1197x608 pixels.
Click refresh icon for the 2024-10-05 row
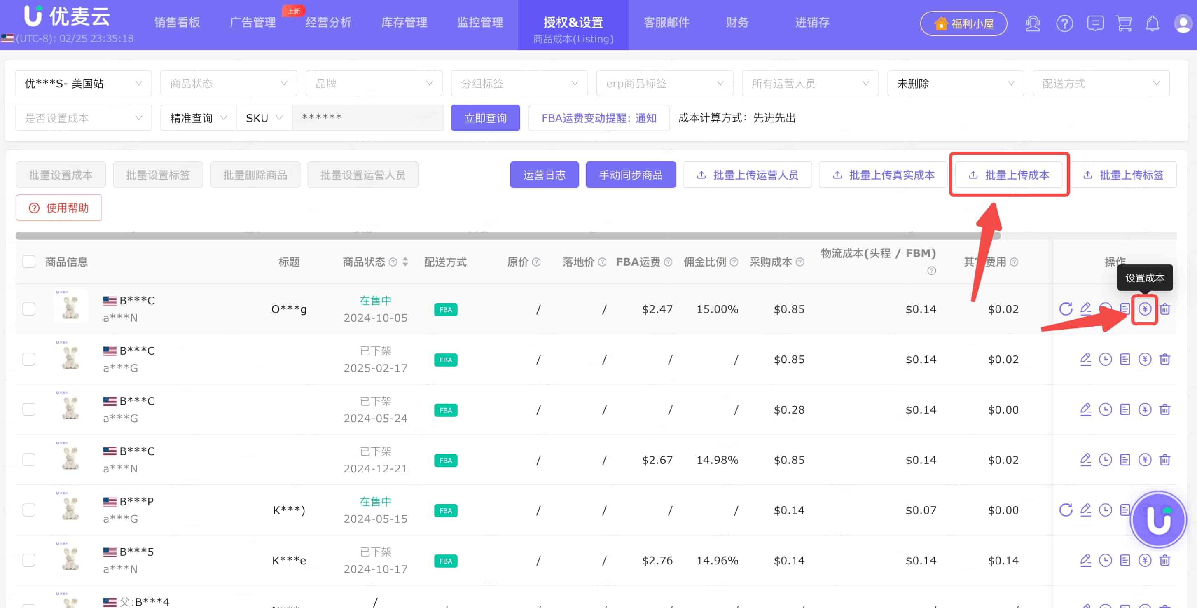point(1066,309)
